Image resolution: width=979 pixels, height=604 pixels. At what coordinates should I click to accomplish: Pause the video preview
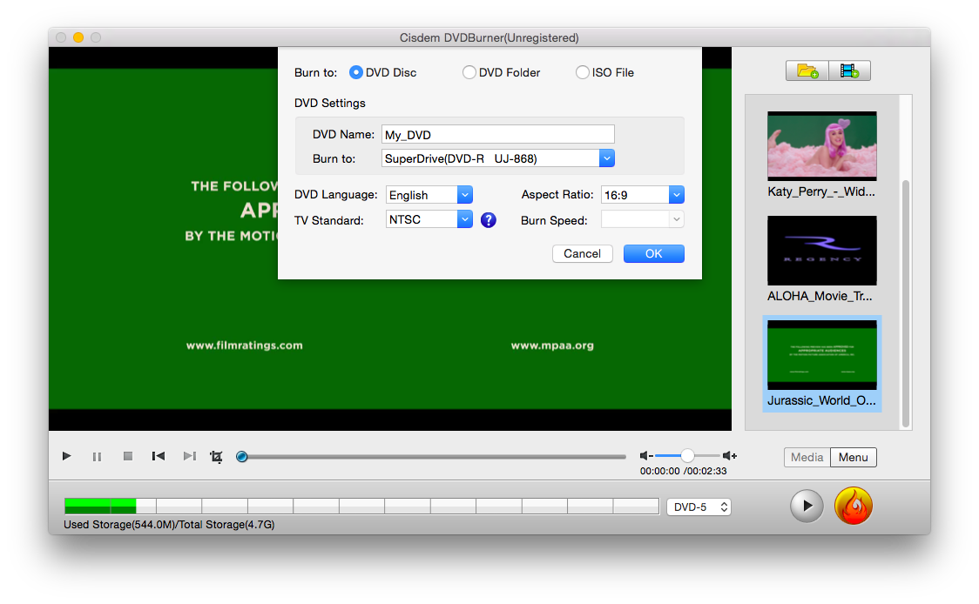point(97,456)
